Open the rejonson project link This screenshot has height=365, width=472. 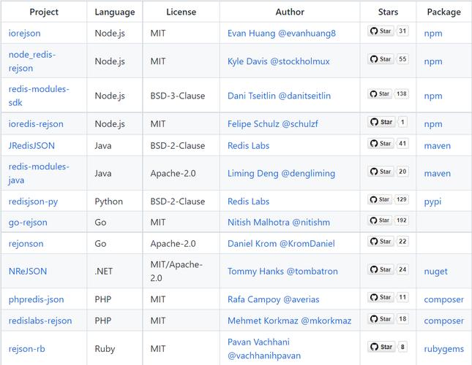point(26,244)
